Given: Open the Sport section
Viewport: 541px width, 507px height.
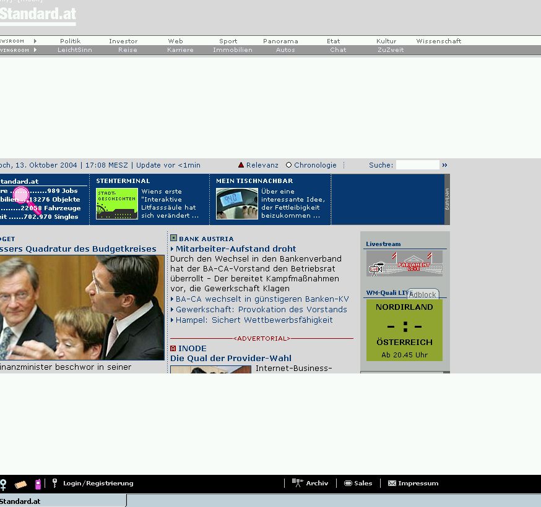Looking at the screenshot, I should click(x=228, y=41).
